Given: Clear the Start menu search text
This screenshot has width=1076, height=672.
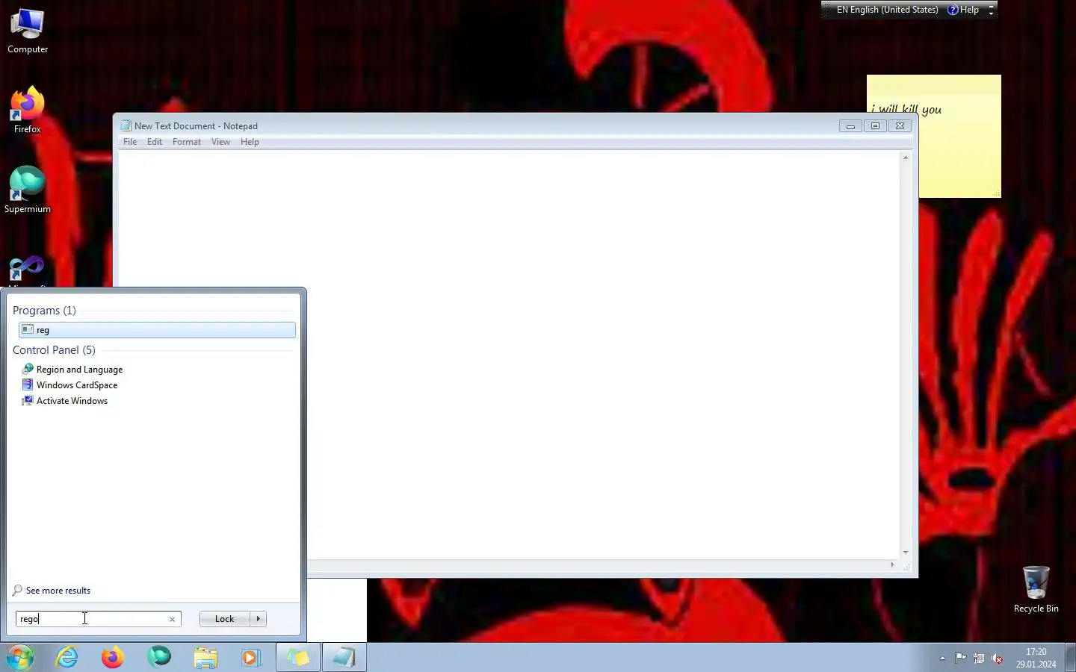Looking at the screenshot, I should tap(173, 619).
